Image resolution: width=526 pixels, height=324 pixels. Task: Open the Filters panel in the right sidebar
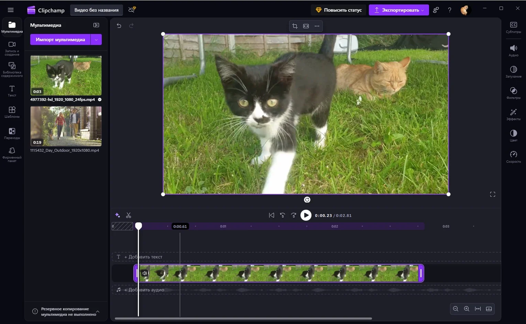coord(513,93)
